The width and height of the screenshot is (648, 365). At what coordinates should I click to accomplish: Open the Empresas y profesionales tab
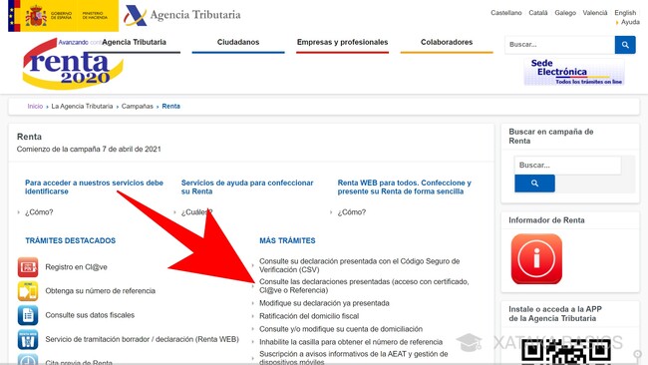(342, 43)
